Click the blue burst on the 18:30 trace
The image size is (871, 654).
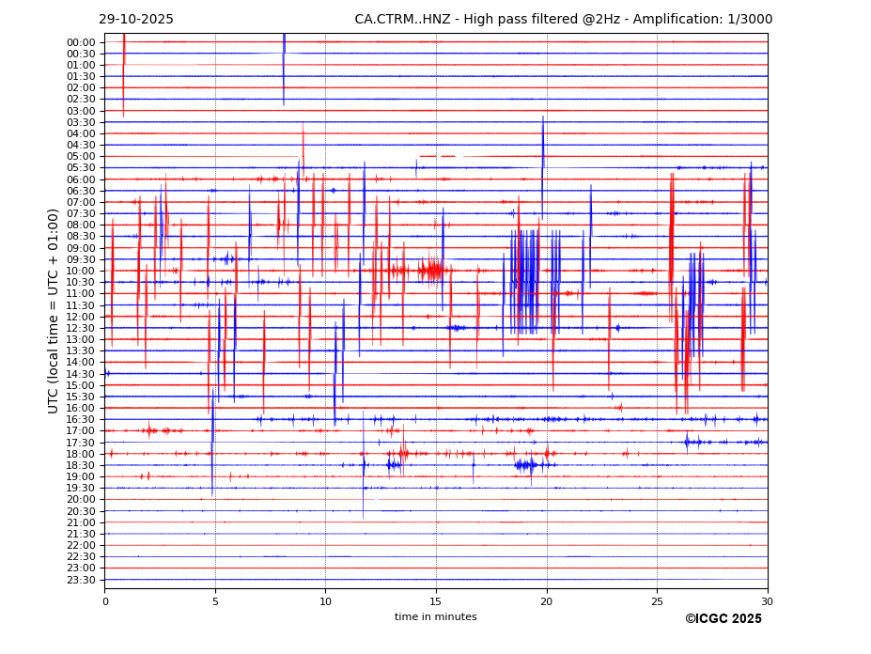(527, 464)
